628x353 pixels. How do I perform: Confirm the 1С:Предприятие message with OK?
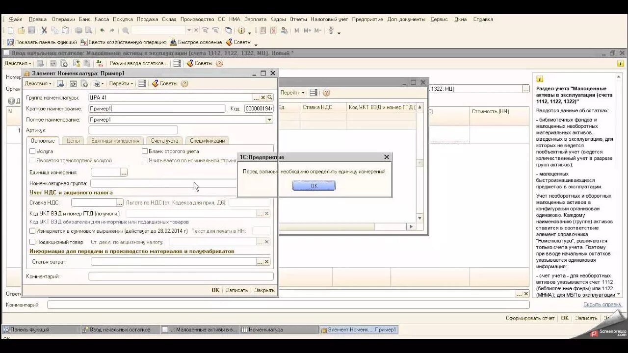[314, 186]
